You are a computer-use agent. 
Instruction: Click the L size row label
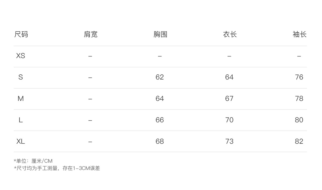[21, 120]
